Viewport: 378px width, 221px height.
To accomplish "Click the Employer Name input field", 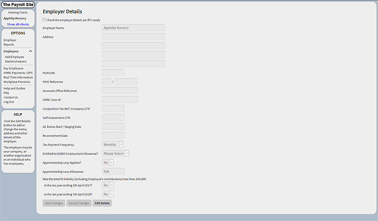I will coord(134,27).
